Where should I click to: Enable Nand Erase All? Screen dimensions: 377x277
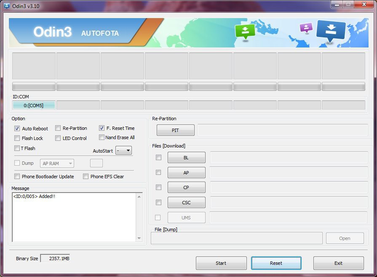point(102,137)
